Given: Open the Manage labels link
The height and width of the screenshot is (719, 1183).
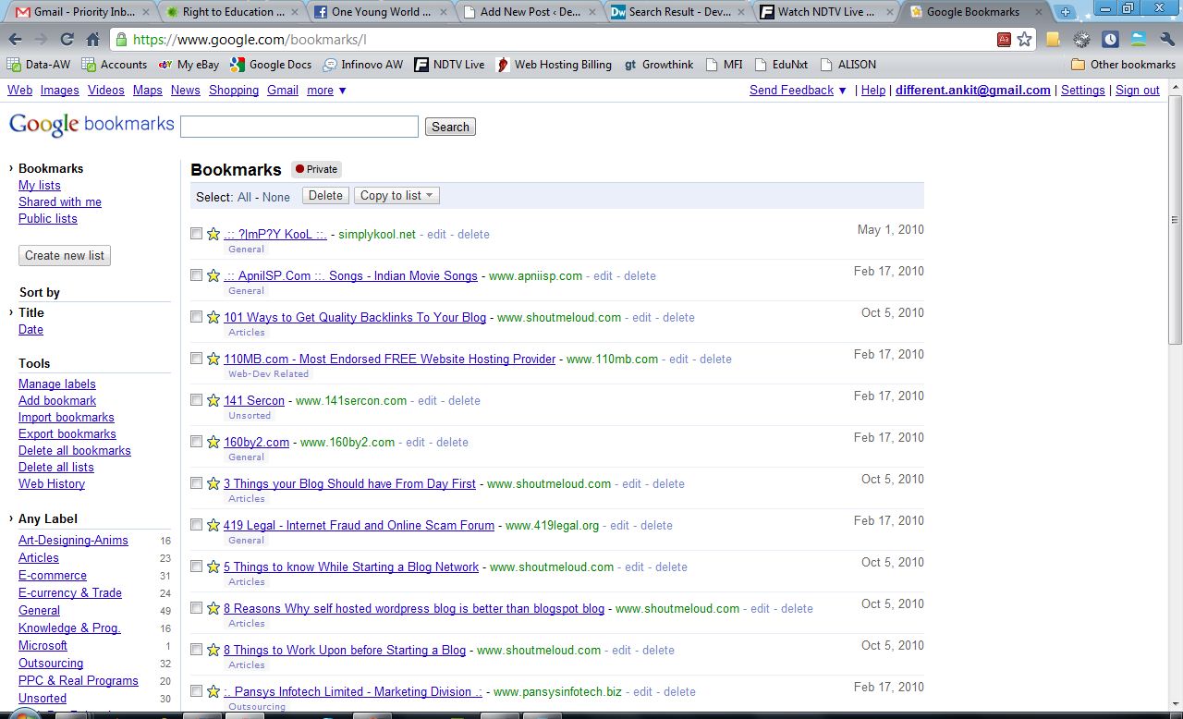Looking at the screenshot, I should click(57, 384).
